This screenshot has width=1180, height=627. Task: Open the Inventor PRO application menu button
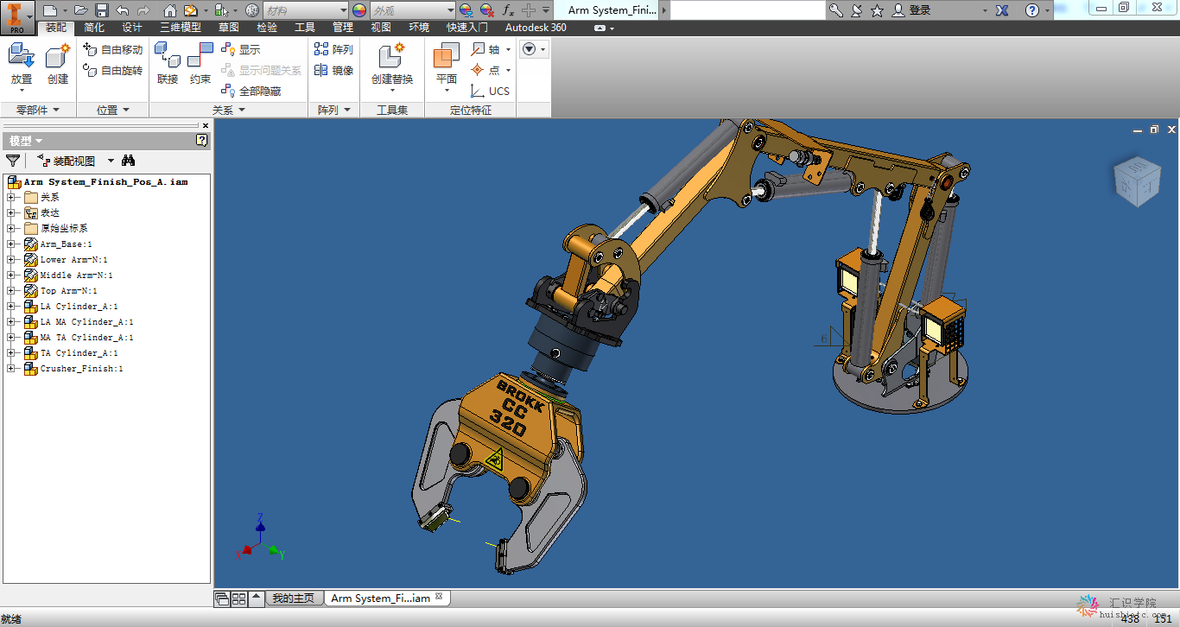(17, 16)
